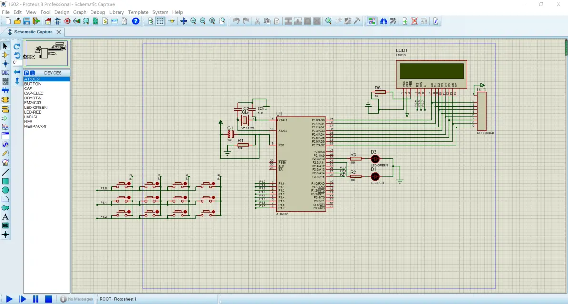Click the overview map thumbnail
The height and width of the screenshot is (304, 568).
click(x=46, y=53)
